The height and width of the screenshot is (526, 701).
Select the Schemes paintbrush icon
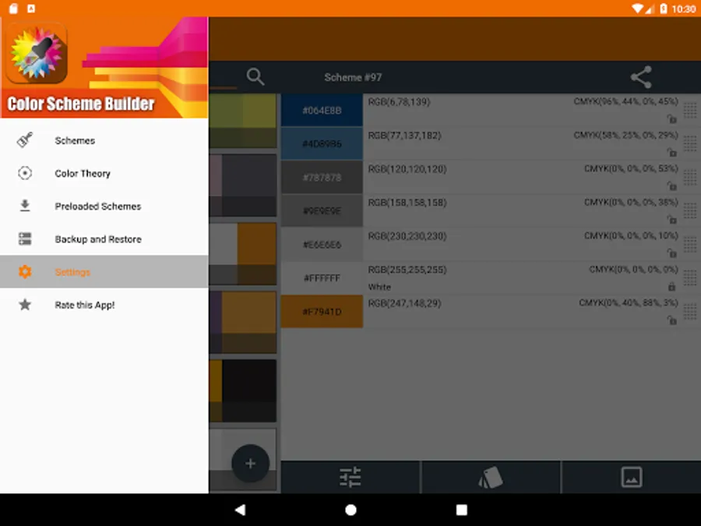(24, 140)
